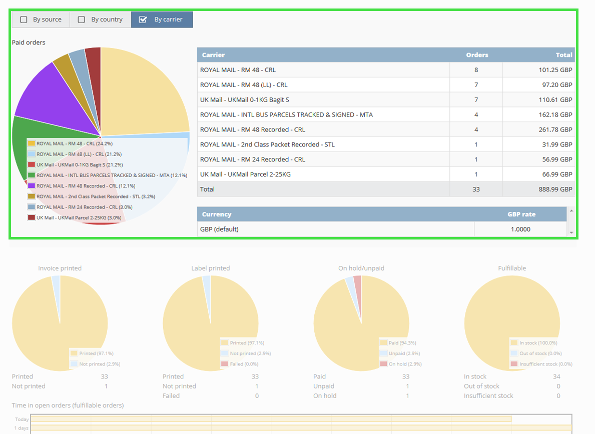
Task: Select swatch for RM 24 Recorded legend
Action: coord(32,207)
